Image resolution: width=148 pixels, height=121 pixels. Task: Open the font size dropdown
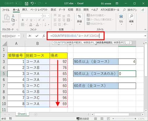tap(49, 16)
